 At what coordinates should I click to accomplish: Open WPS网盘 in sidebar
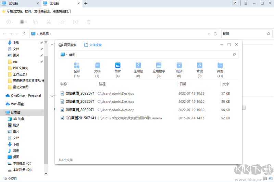tap(17, 104)
